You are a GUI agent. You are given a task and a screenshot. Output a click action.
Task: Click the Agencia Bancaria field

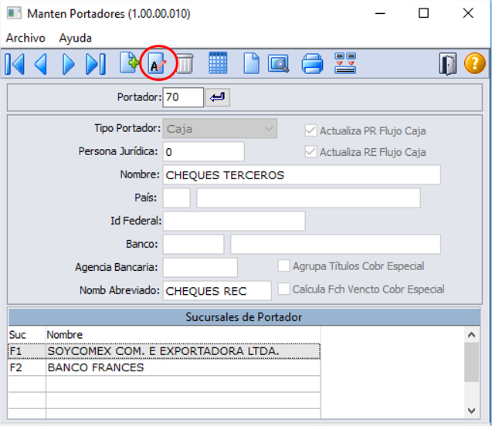(x=200, y=267)
